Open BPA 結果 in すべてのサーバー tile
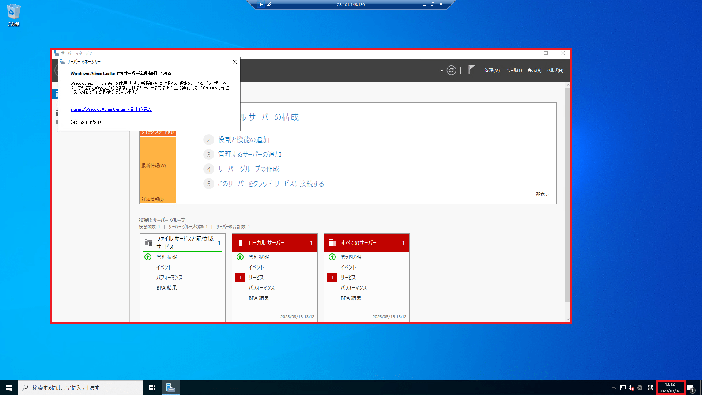 tap(351, 298)
